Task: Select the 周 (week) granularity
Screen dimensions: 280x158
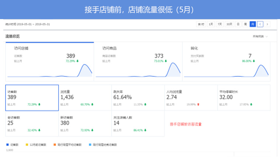Action: pyautogui.click(x=245, y=24)
